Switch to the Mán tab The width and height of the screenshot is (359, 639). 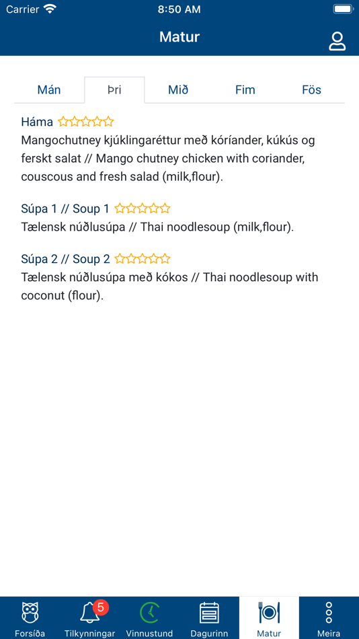(49, 89)
